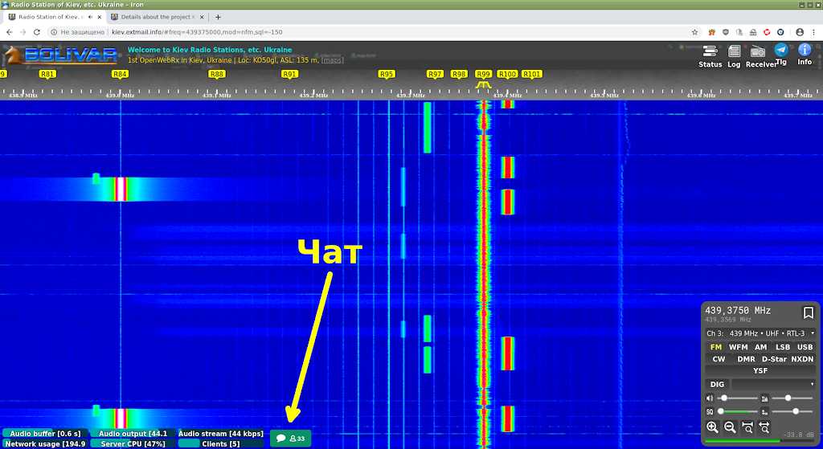823x449 pixels.
Task: Select the WFM demodulation mode
Action: 738,347
